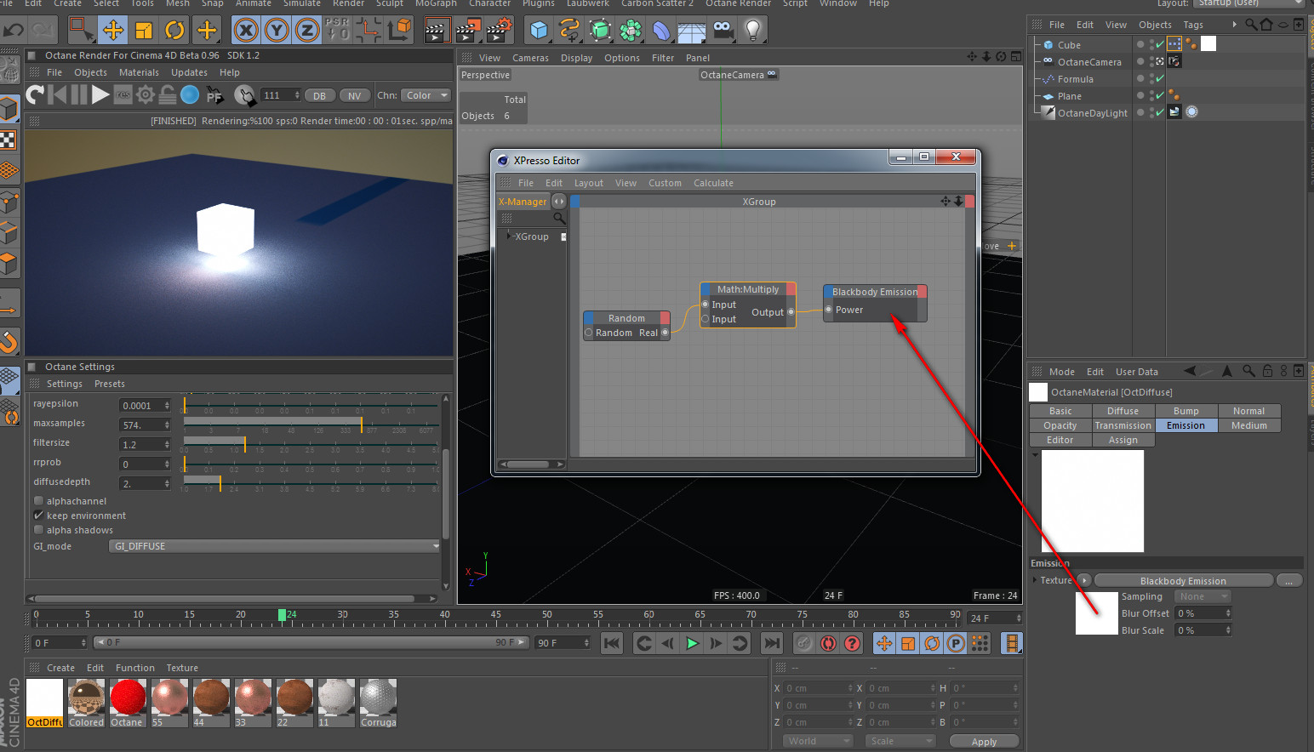Image resolution: width=1314 pixels, height=752 pixels.
Task: Click the texture mode checker icon in left toolbar
Action: point(9,140)
